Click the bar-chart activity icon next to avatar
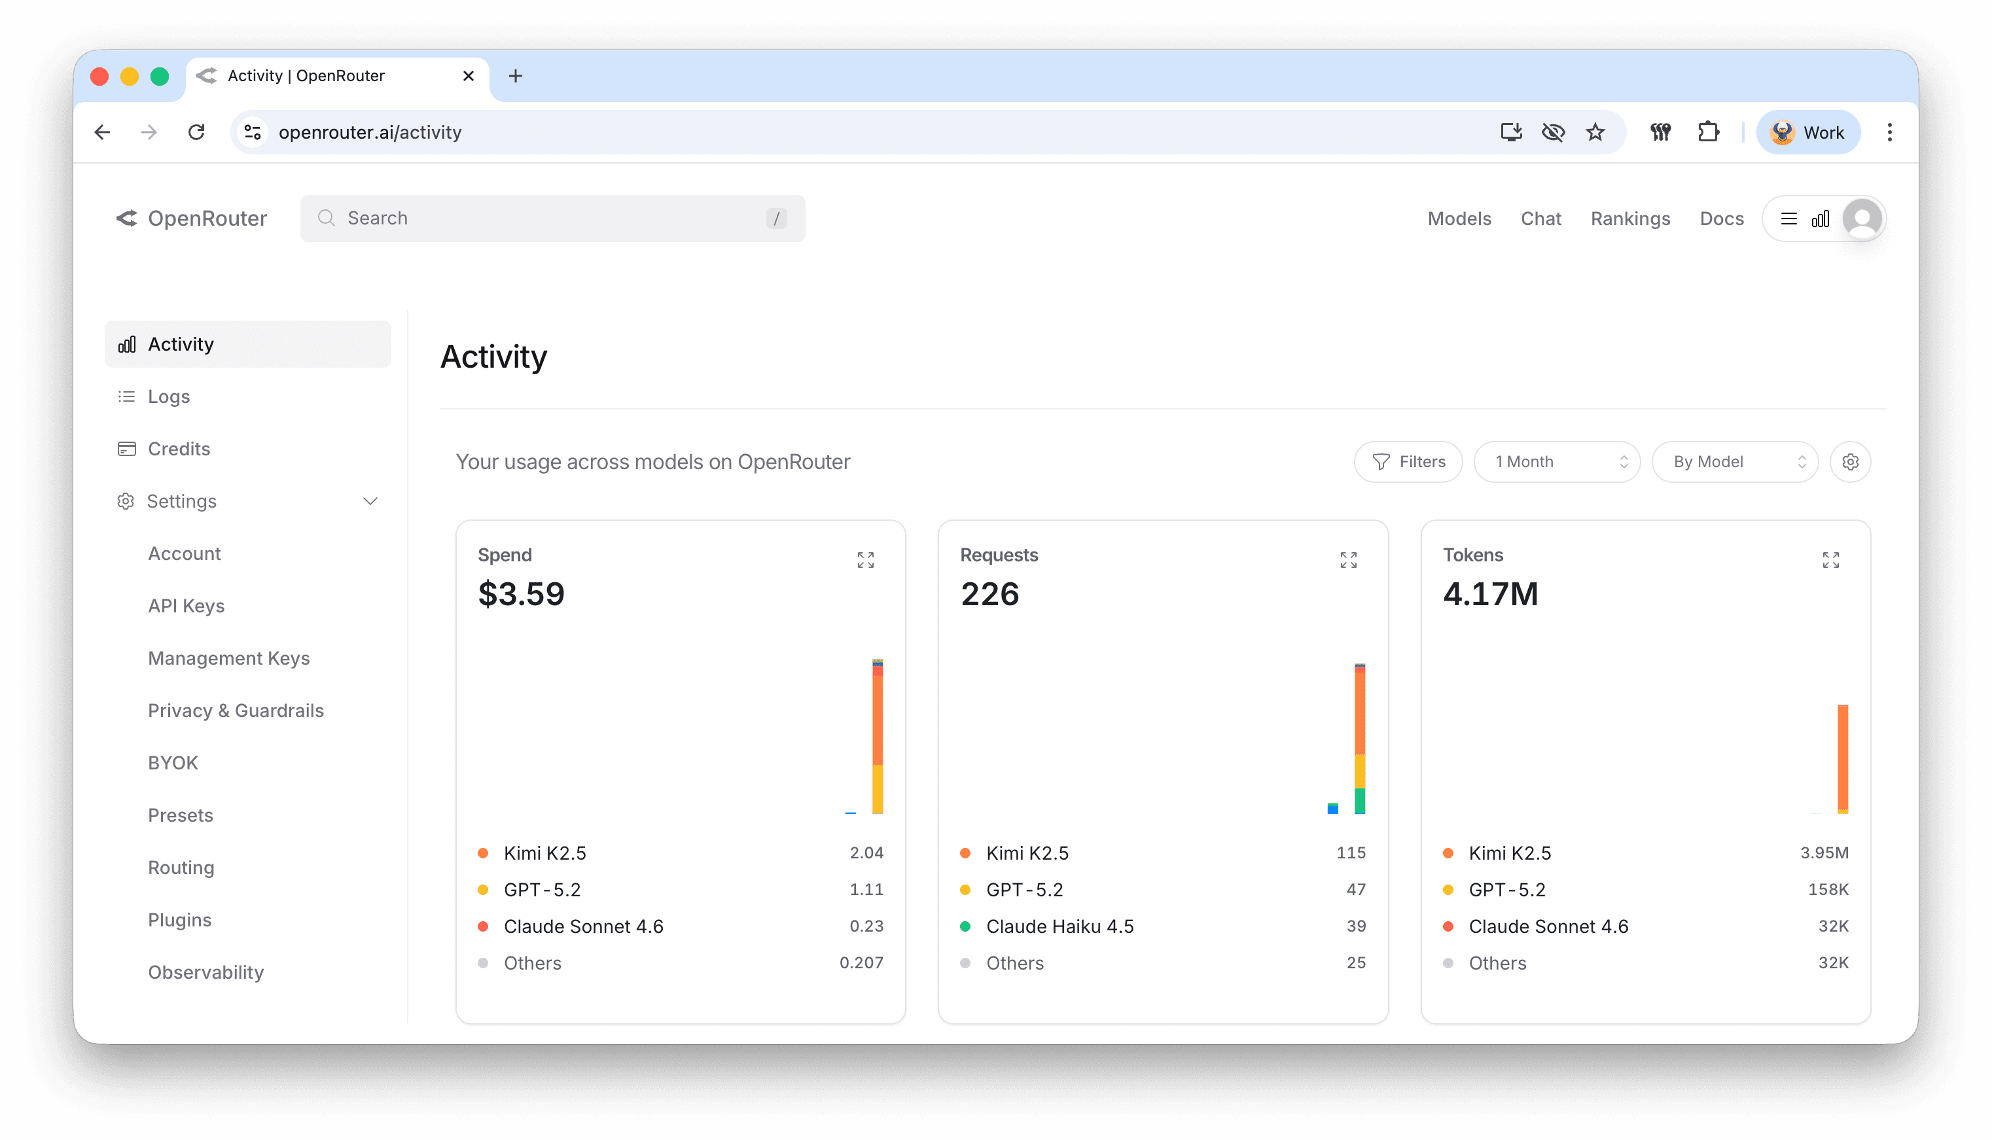 (x=1821, y=219)
